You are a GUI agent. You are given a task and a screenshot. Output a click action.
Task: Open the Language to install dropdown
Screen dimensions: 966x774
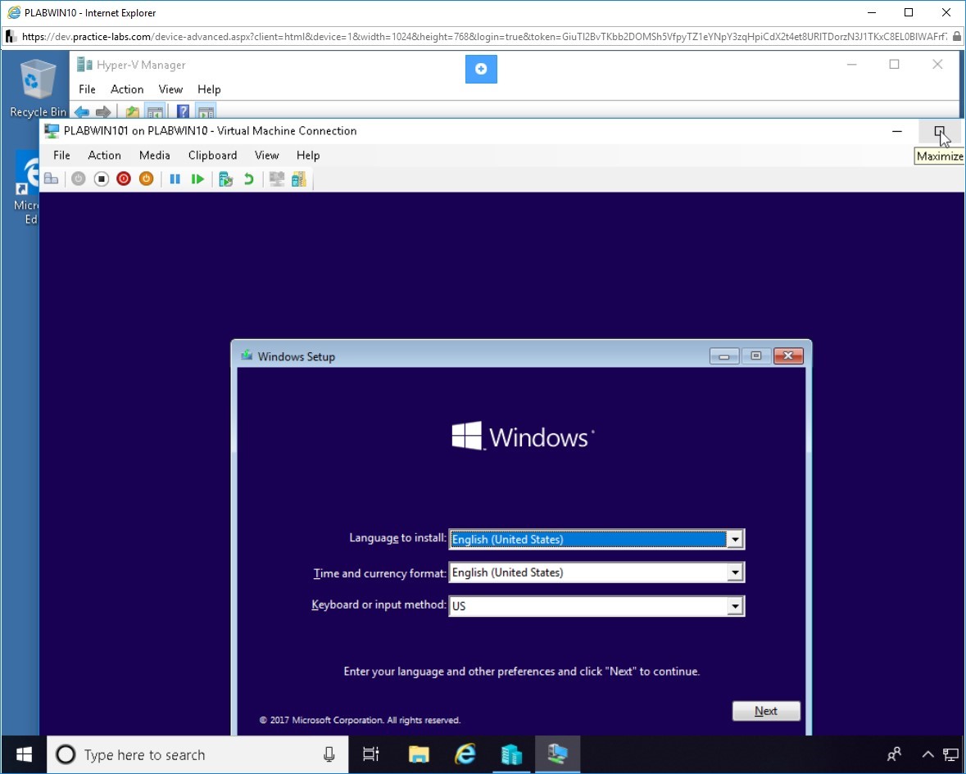point(596,540)
